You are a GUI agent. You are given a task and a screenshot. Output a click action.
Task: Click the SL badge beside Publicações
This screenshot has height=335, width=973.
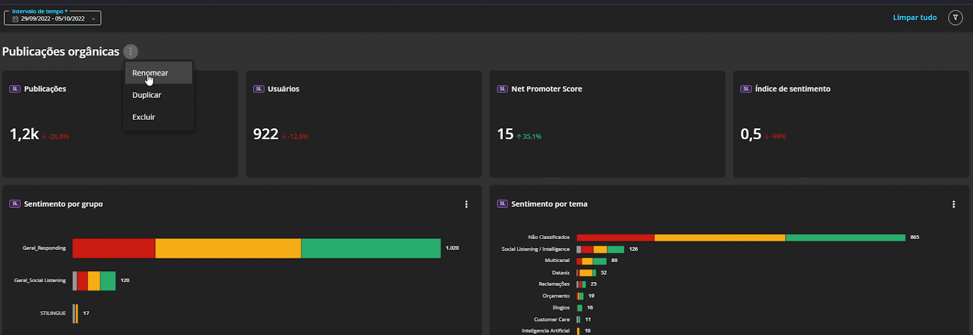click(x=15, y=89)
